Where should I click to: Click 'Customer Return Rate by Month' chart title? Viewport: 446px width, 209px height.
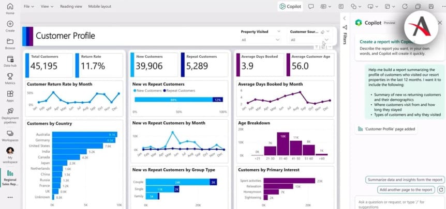coord(60,84)
